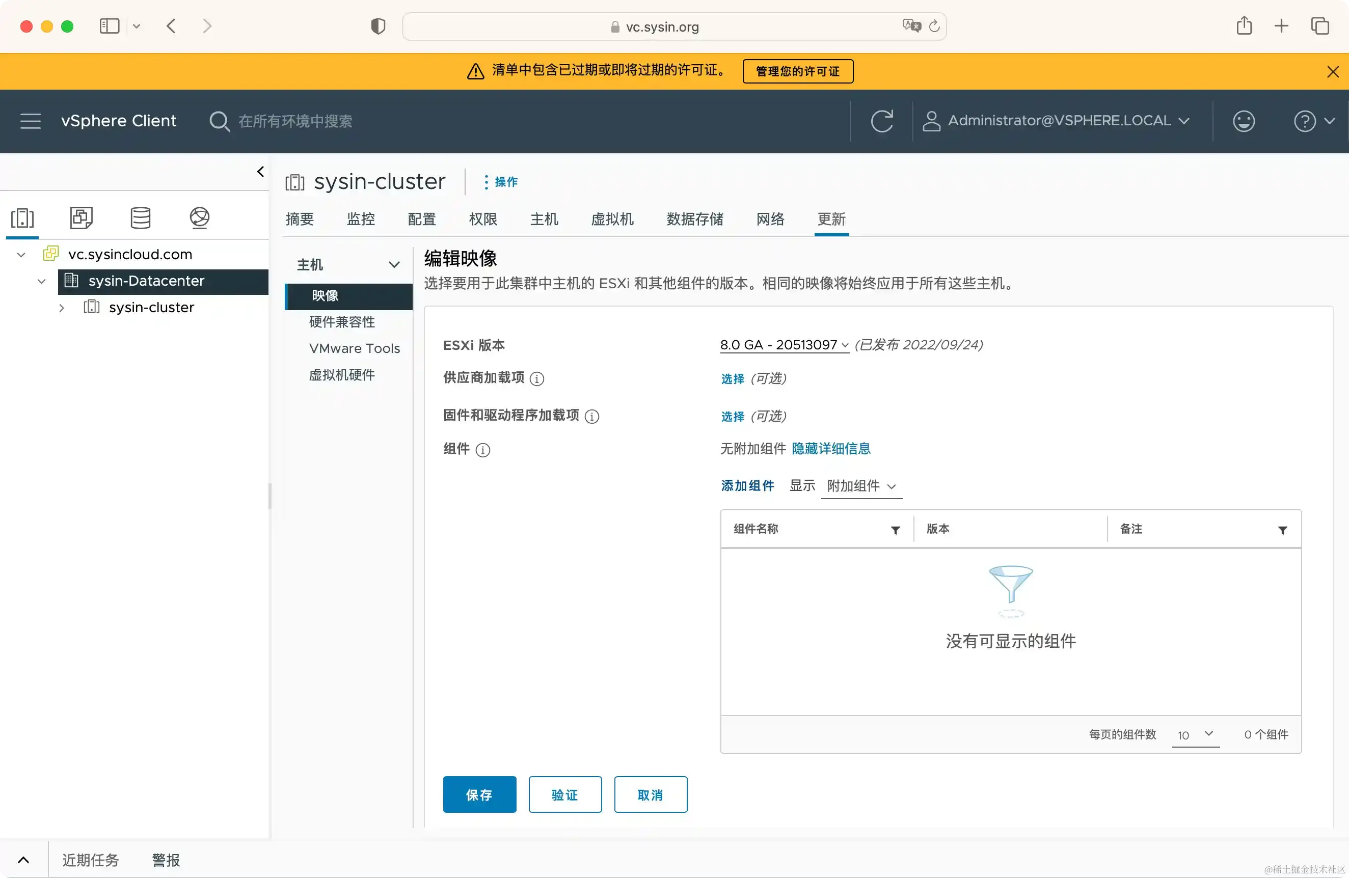Click the global search input field

click(x=295, y=121)
